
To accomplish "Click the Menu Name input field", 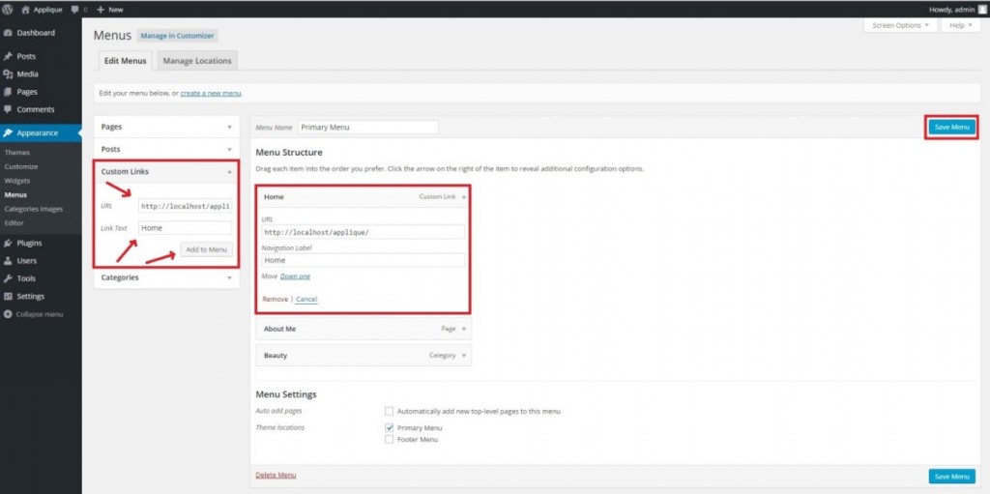I will (367, 127).
